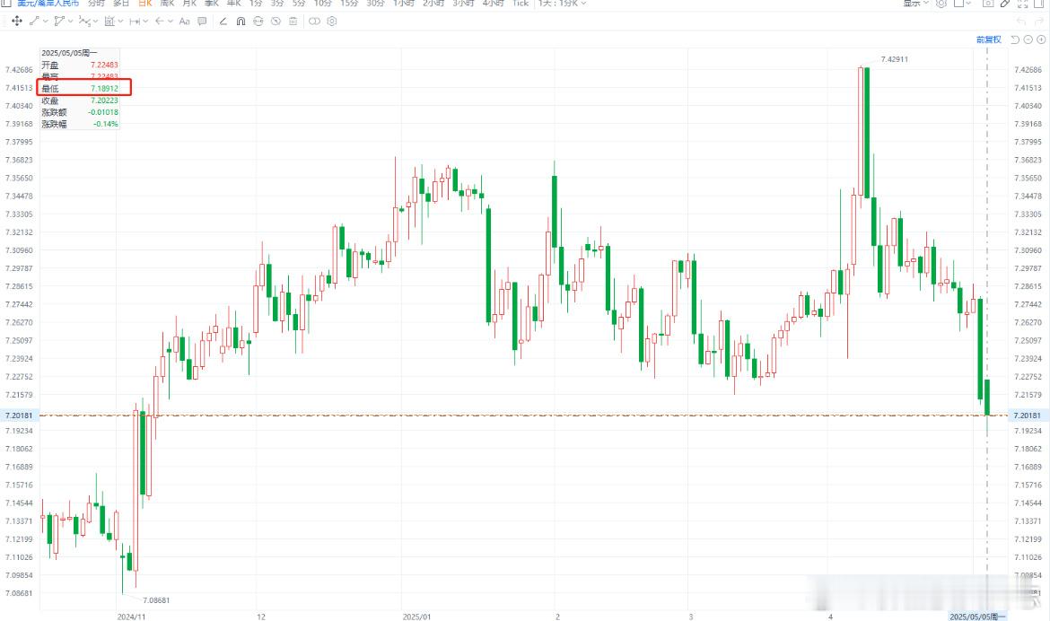
Task: Open drawing toolbar settings hexagon icon
Action: pyautogui.click(x=331, y=22)
